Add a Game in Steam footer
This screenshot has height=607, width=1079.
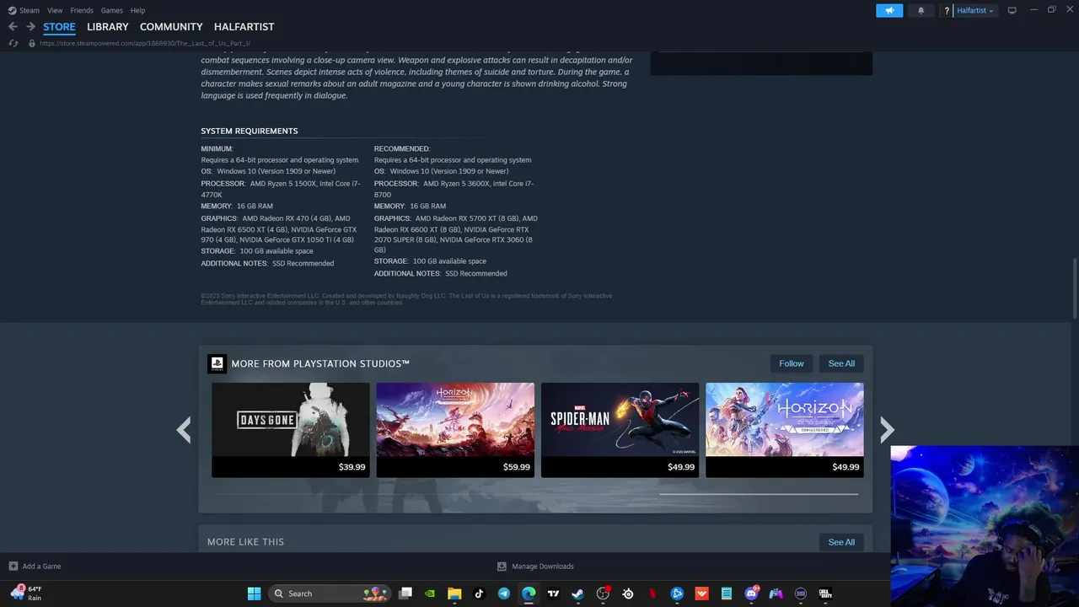point(35,567)
